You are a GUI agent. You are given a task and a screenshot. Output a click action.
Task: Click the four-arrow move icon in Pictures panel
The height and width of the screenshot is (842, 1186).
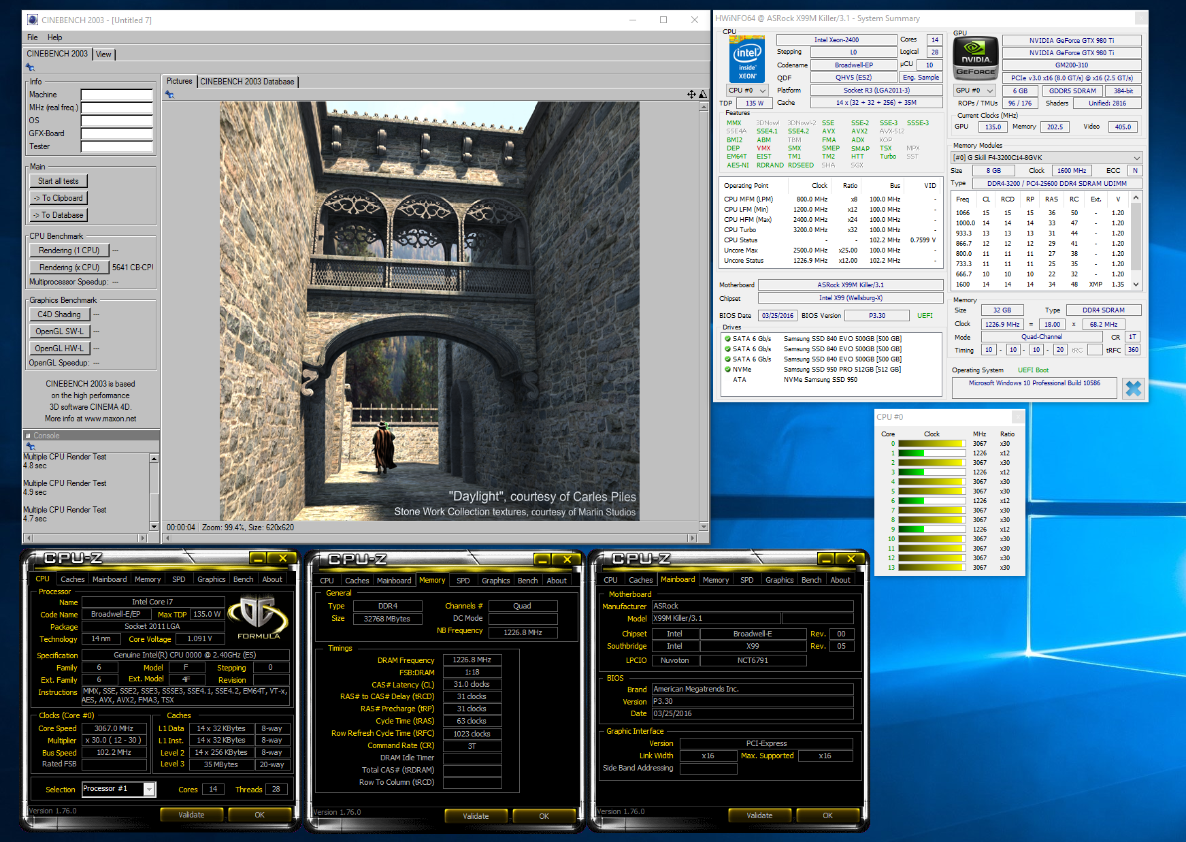tap(691, 94)
